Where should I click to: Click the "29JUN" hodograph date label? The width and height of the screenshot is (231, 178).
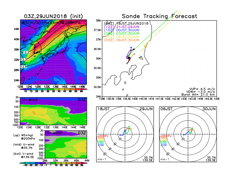coord(146,109)
